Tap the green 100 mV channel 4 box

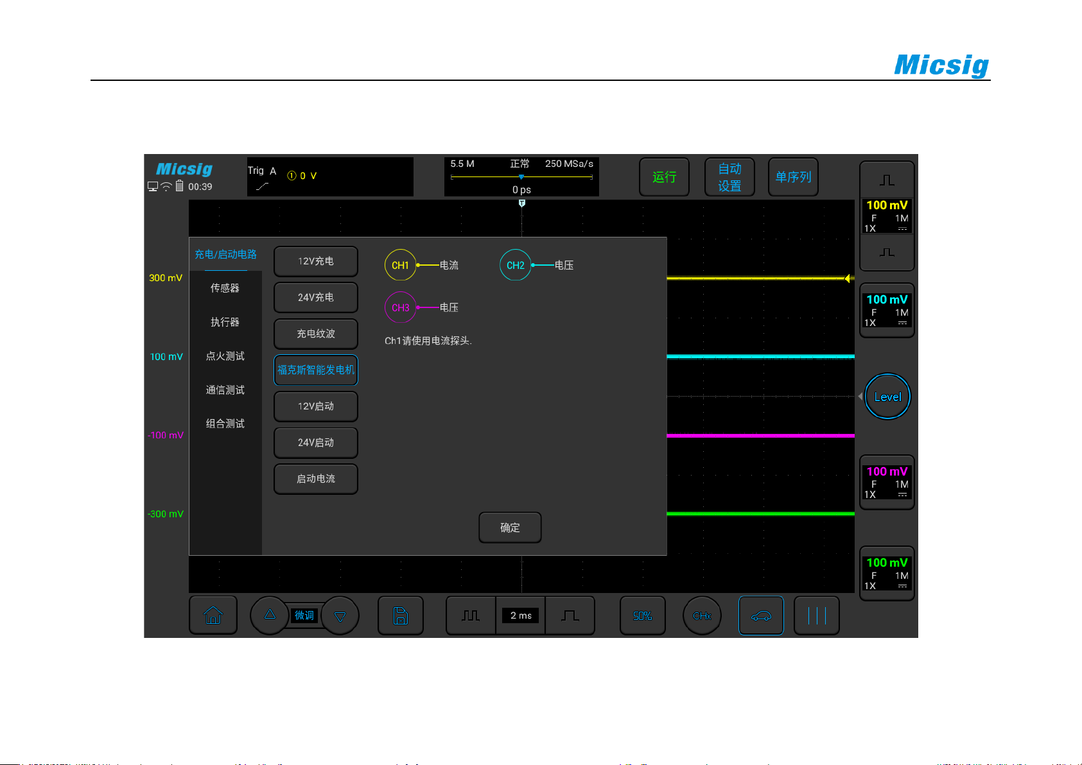pos(887,573)
